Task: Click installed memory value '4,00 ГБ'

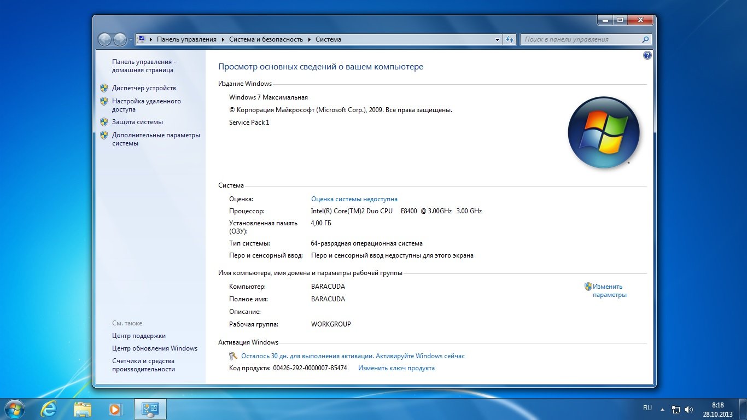Action: click(321, 223)
